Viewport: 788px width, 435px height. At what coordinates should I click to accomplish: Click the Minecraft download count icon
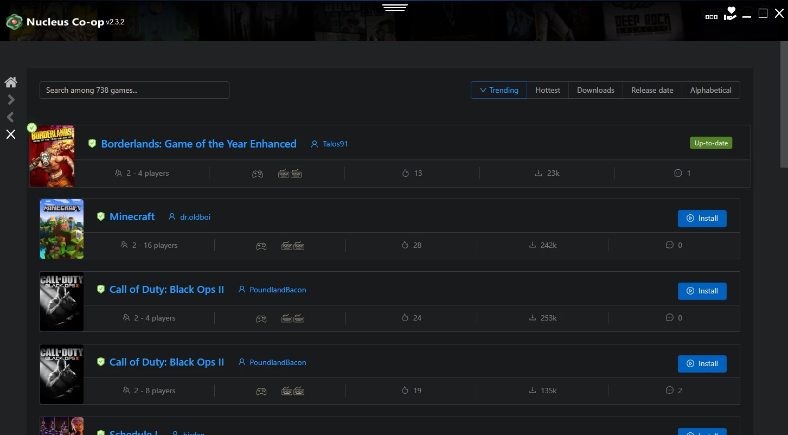[x=533, y=245]
